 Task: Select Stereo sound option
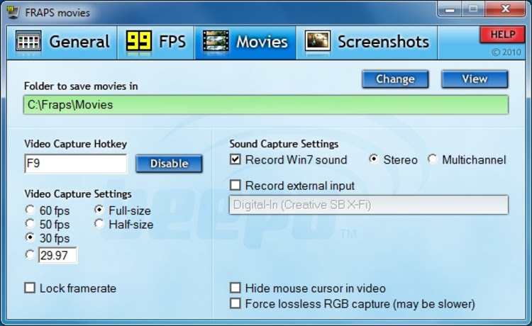[x=374, y=159]
